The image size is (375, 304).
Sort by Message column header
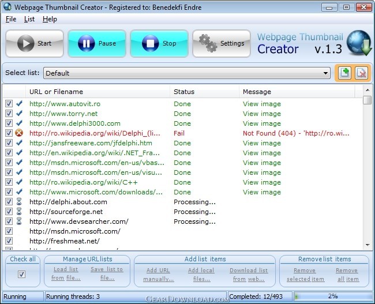(x=297, y=92)
